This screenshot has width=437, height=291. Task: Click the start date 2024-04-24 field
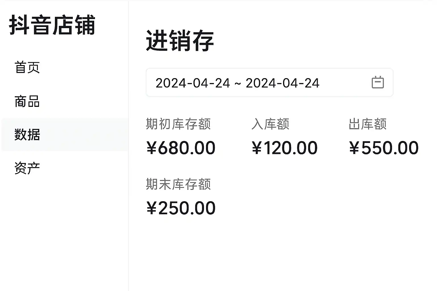[x=193, y=83]
